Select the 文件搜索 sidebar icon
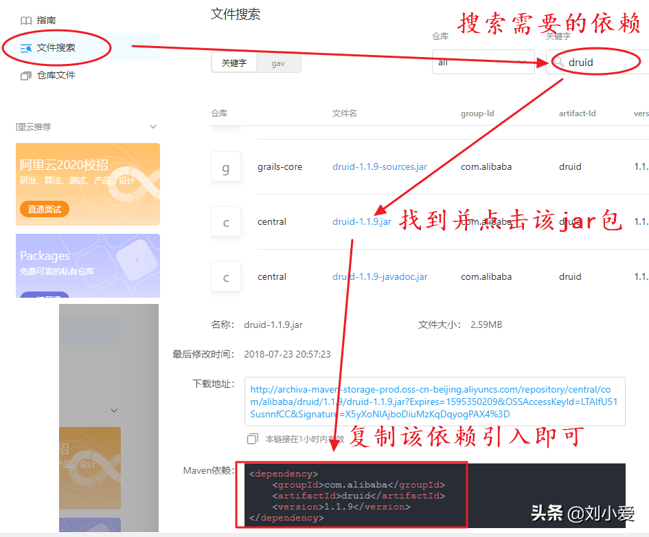The image size is (649, 537). [x=26, y=47]
